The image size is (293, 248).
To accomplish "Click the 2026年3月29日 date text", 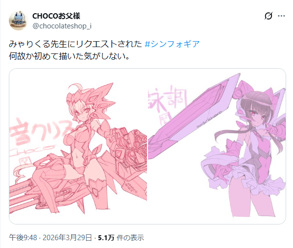I will coord(67,238).
